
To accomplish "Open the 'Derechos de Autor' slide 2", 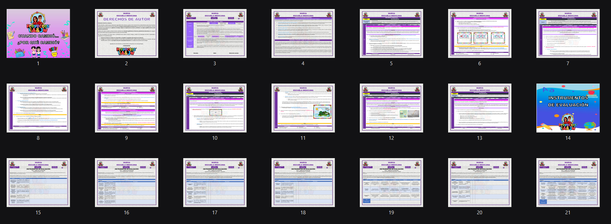I will click(126, 33).
